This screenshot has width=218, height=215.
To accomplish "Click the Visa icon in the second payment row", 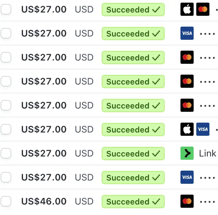I will tap(187, 33).
